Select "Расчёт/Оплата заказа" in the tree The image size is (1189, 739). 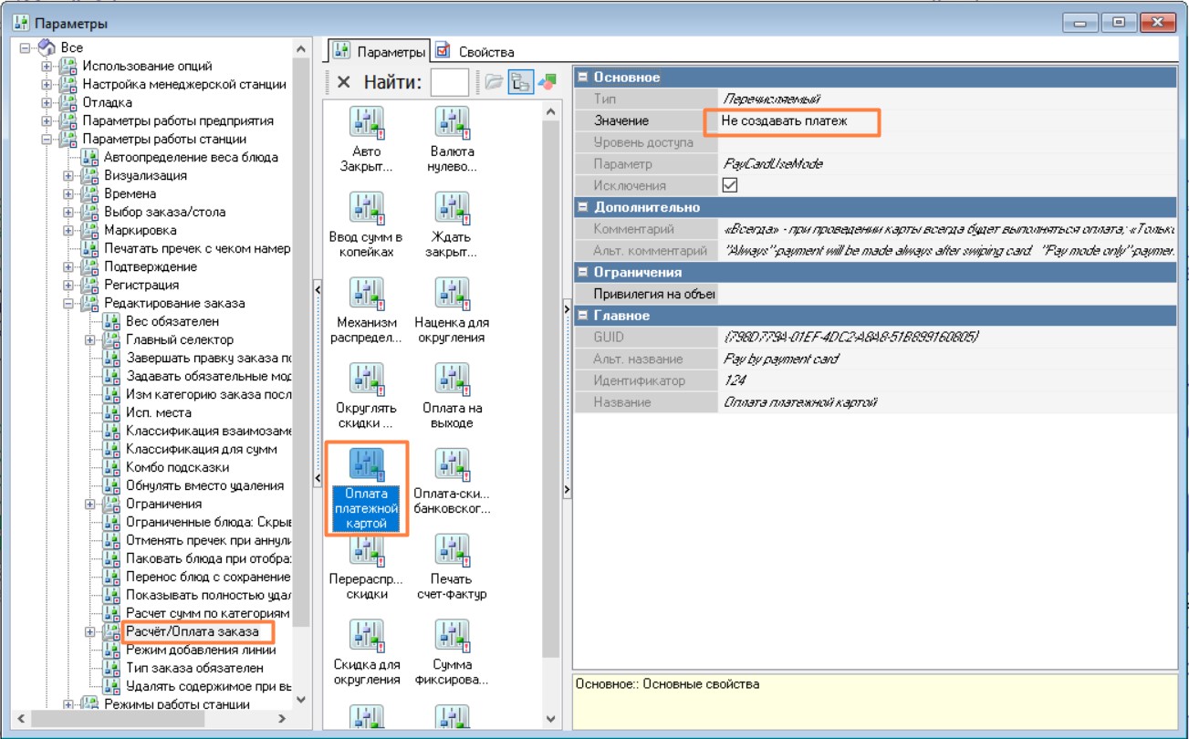pyautogui.click(x=193, y=631)
